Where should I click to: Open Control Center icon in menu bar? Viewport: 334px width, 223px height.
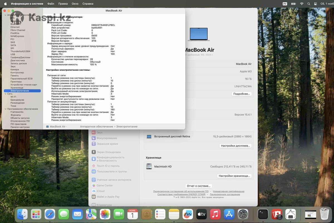click(315, 4)
